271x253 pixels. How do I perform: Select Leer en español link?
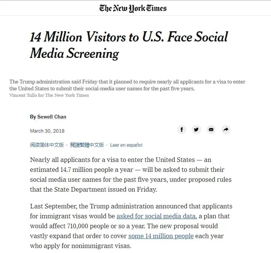tap(126, 145)
